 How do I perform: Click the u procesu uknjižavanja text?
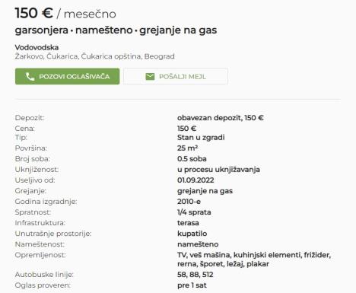[x=218, y=170]
